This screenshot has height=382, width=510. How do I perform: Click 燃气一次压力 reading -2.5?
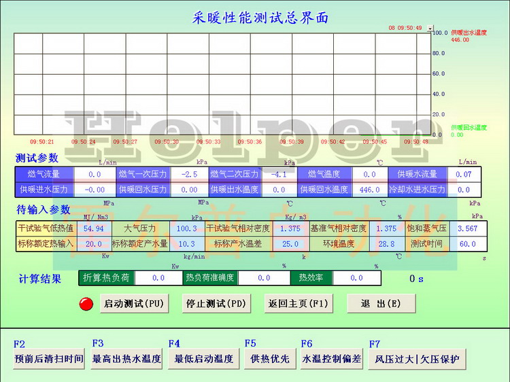189,174
